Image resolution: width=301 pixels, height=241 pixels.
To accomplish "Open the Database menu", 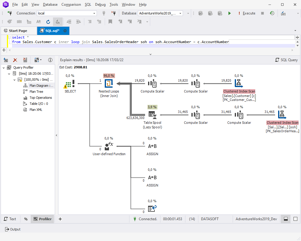I will click(x=50, y=5).
